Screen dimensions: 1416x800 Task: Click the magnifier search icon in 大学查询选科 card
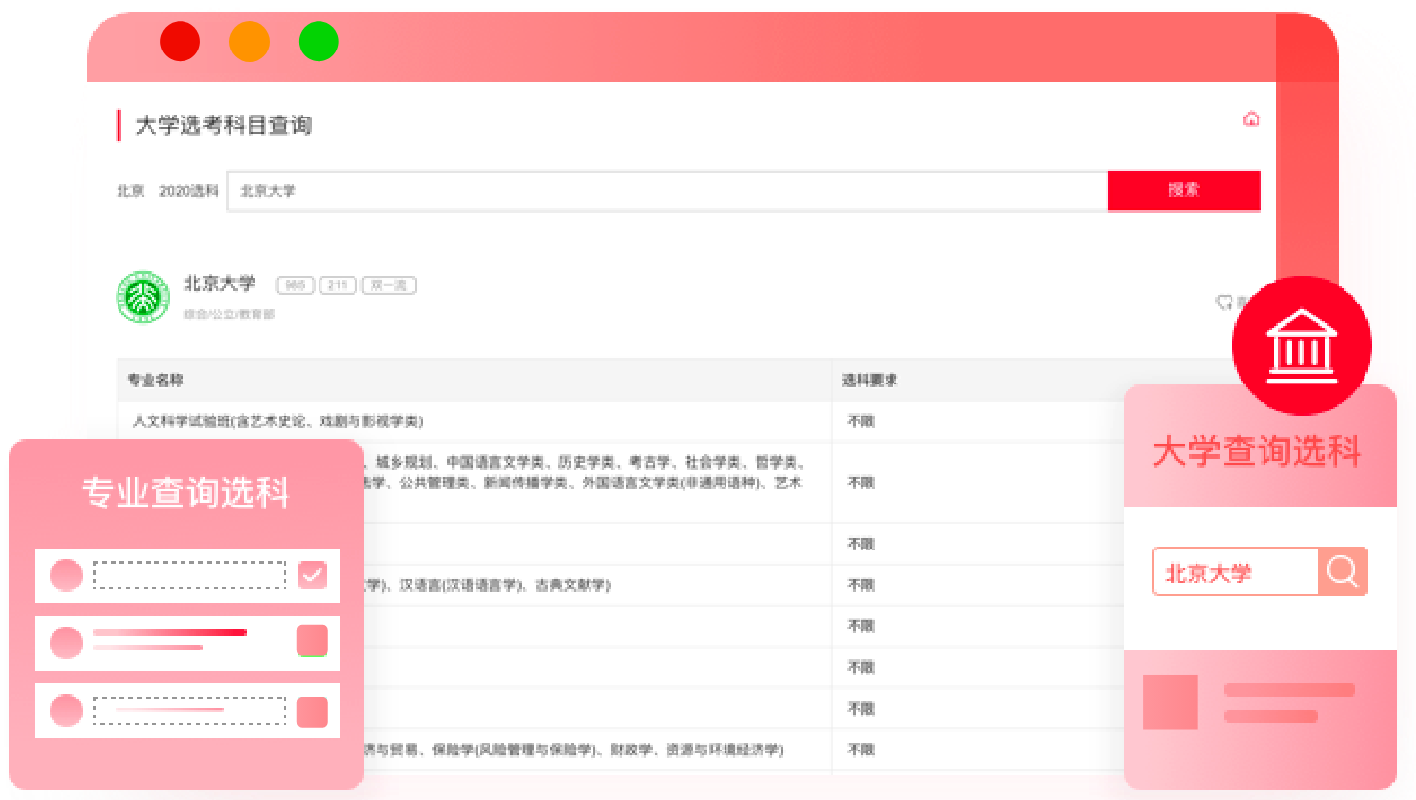click(x=1342, y=572)
